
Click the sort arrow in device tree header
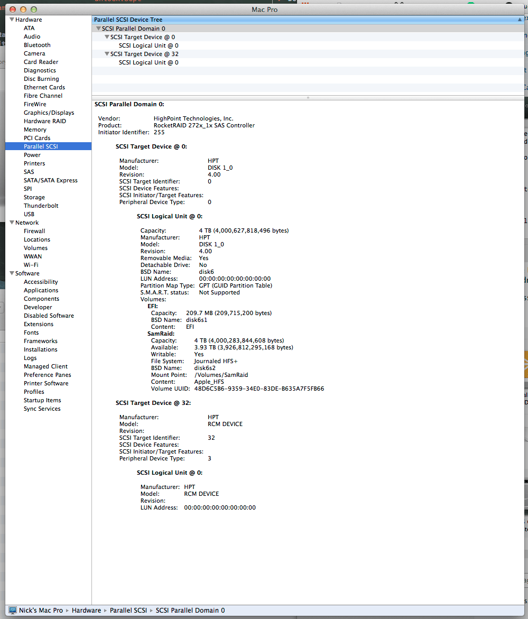[520, 20]
